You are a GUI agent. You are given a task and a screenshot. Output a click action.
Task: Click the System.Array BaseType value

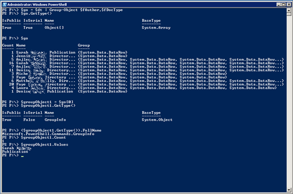pos(156,28)
